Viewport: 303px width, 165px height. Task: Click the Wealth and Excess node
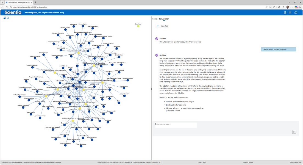[83, 138]
